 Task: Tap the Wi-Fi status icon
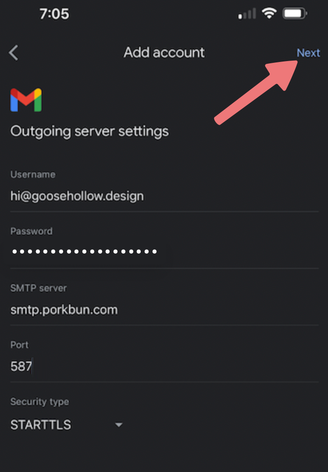click(269, 14)
